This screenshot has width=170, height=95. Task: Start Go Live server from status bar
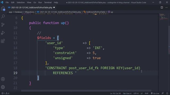(155, 93)
